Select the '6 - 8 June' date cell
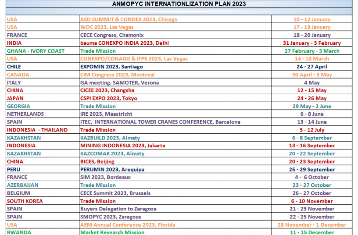Viewport: 358px width, 235px height. pos(312,114)
